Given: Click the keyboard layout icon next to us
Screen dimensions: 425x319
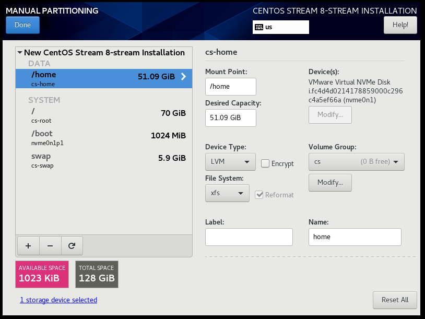Looking at the screenshot, I should (259, 27).
